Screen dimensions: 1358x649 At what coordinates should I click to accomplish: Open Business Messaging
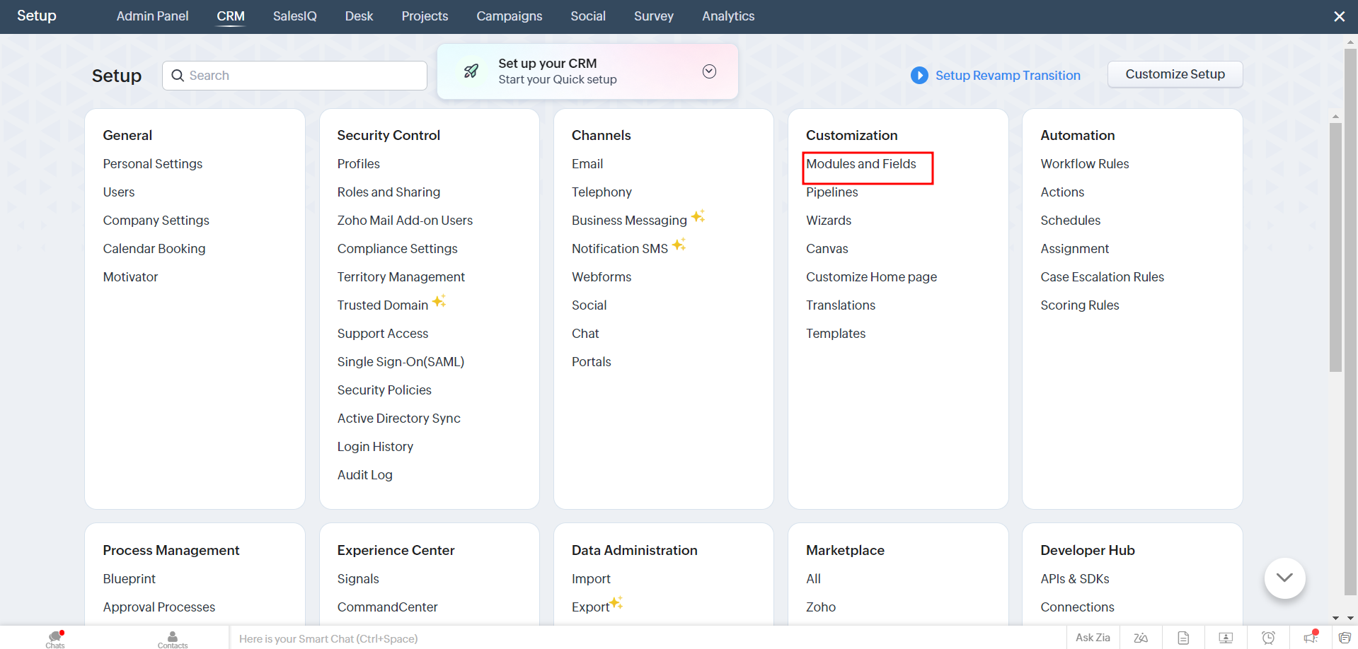[629, 221]
